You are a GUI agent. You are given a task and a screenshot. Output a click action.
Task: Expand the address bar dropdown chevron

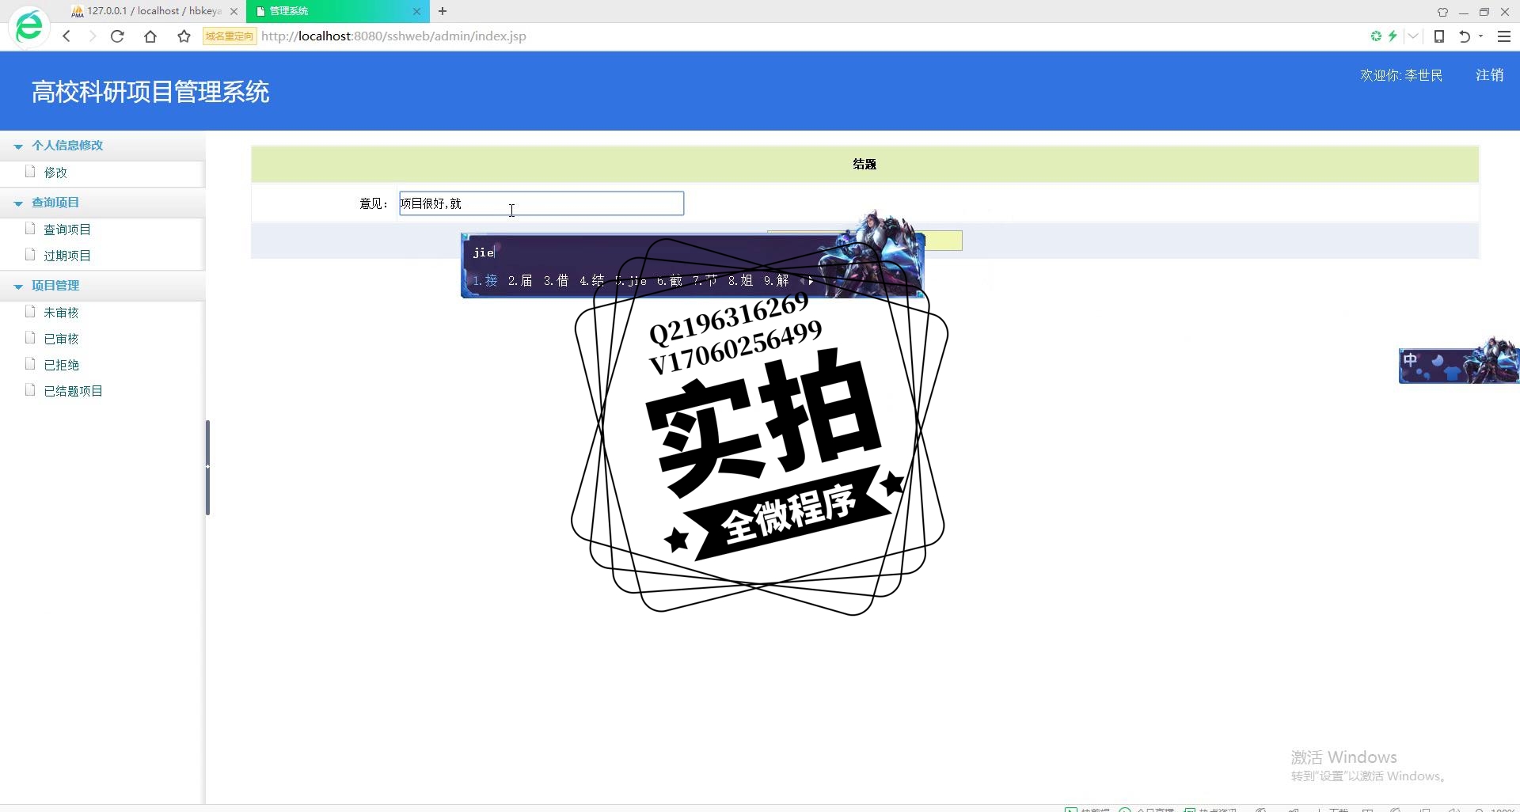pyautogui.click(x=1413, y=36)
